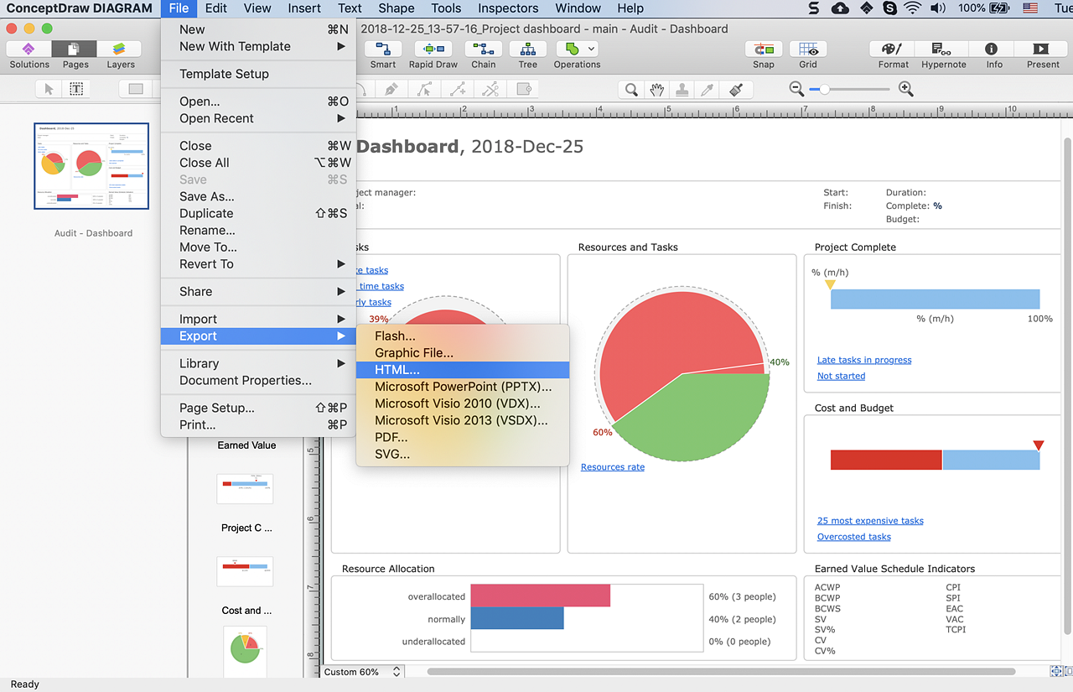Click the zoom slider handle
Screen dimensions: 1073x692
(x=824, y=89)
